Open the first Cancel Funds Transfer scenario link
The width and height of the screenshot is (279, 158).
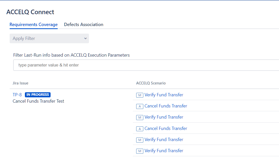tap(166, 106)
